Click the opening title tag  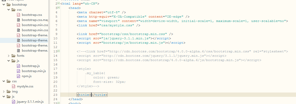84,95
